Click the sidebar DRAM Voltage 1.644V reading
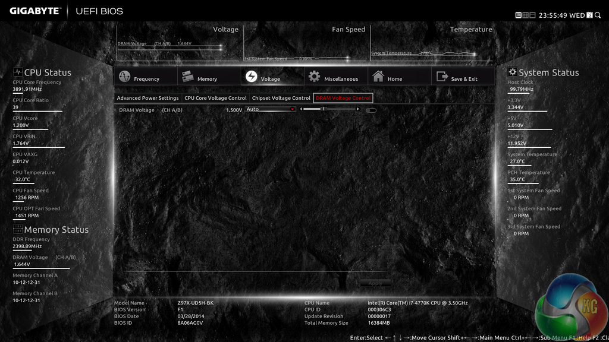Viewport: 609px width, 342px height. 22,264
